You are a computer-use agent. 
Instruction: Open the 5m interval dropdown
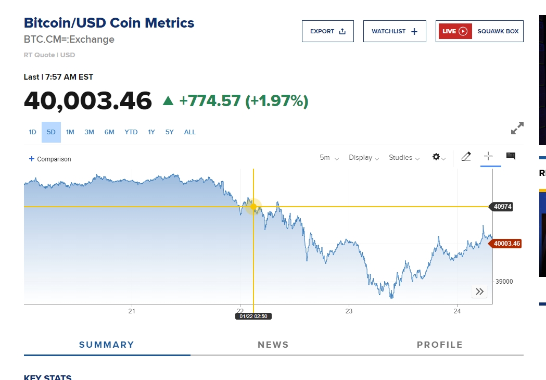tap(329, 158)
